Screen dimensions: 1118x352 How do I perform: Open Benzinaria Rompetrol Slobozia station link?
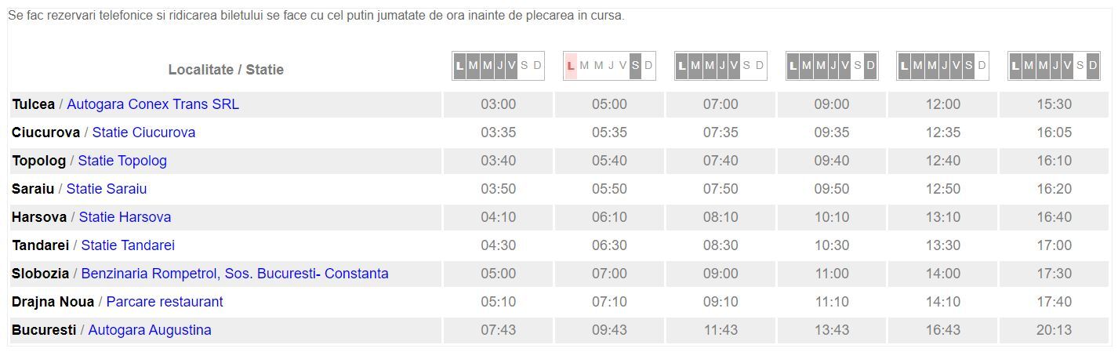pyautogui.click(x=234, y=274)
